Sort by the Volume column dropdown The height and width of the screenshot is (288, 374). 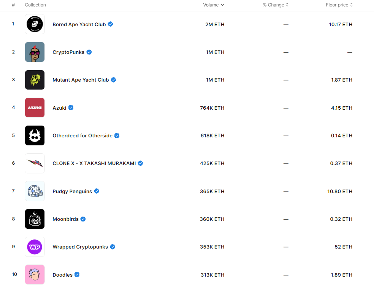214,5
